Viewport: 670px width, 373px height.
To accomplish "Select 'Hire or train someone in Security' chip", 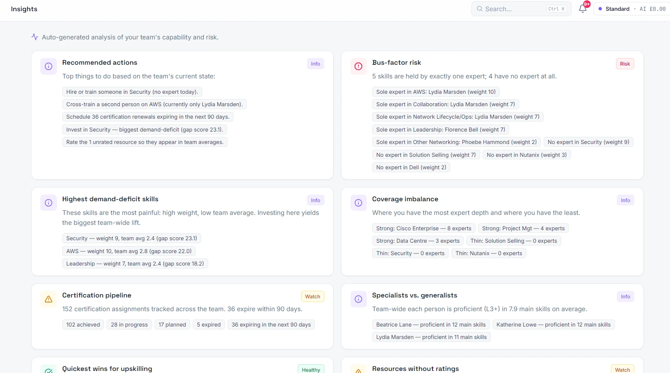I will pyautogui.click(x=132, y=92).
